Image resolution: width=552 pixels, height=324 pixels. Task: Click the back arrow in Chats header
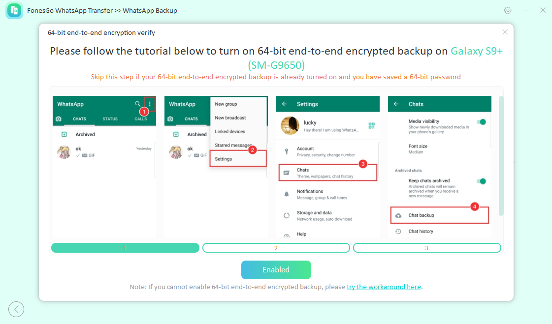[x=396, y=104]
